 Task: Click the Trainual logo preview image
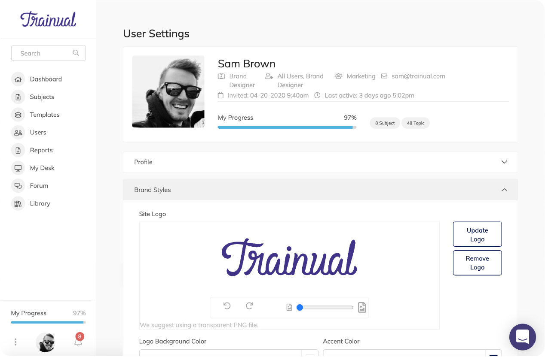289,257
